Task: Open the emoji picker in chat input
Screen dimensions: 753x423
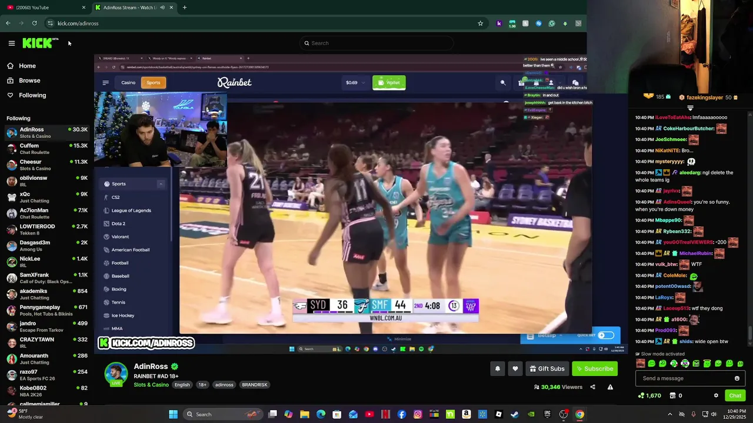Action: click(737, 378)
